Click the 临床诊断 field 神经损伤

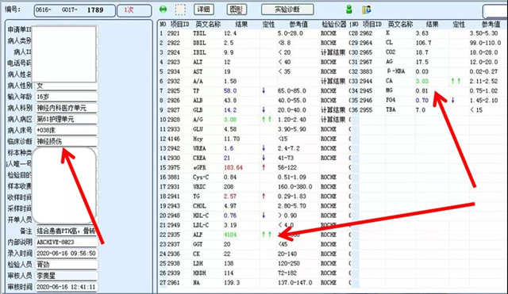pyautogui.click(x=66, y=141)
